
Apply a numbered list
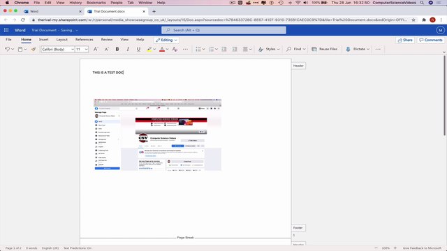pos(212,50)
